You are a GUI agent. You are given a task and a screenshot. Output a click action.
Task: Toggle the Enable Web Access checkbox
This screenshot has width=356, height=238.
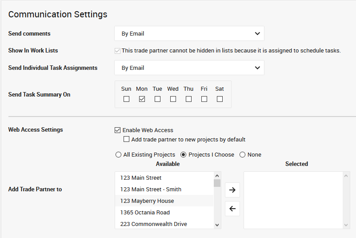click(x=118, y=130)
